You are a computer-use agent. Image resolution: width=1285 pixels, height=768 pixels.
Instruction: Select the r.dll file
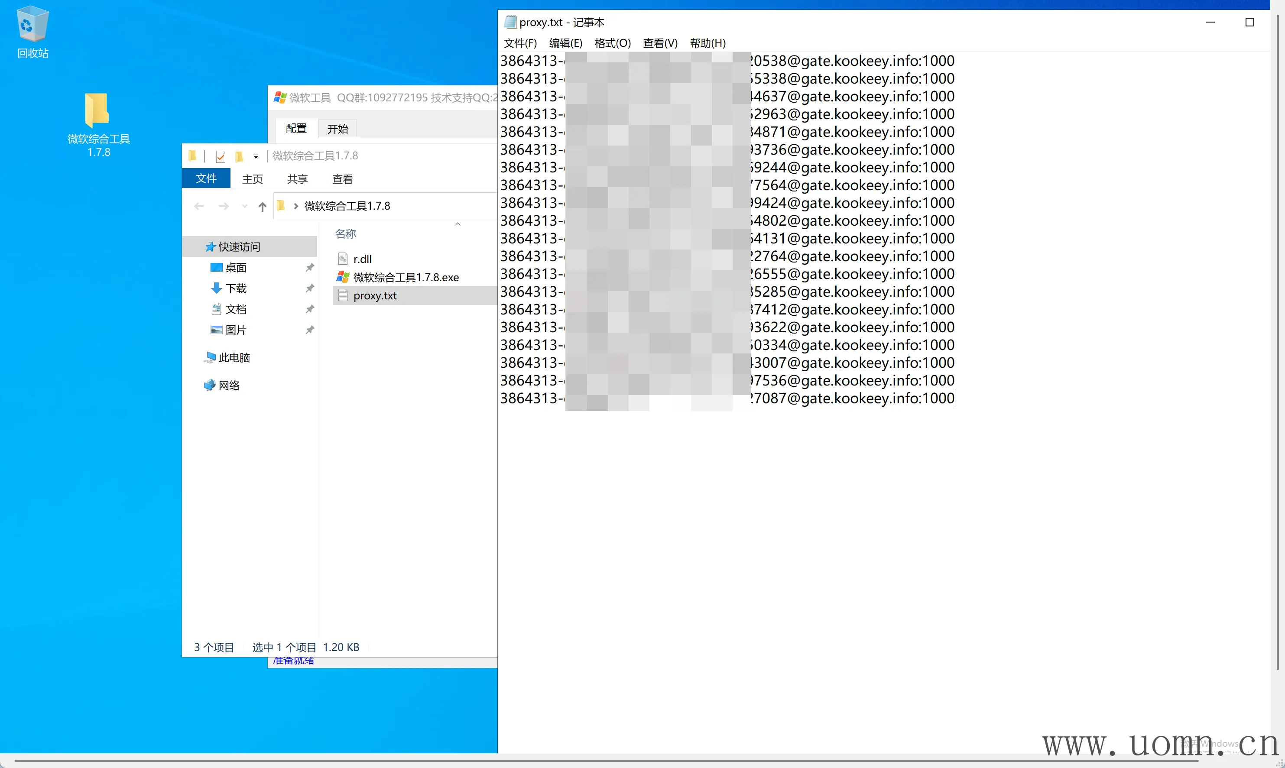(362, 259)
